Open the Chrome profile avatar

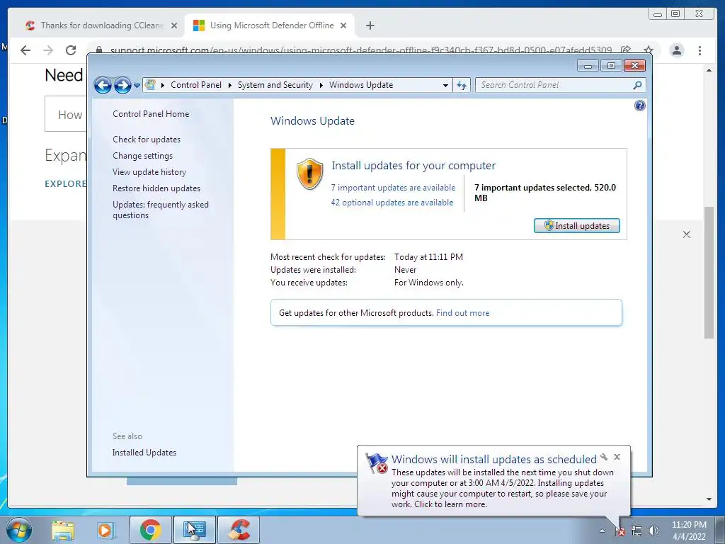[x=677, y=50]
